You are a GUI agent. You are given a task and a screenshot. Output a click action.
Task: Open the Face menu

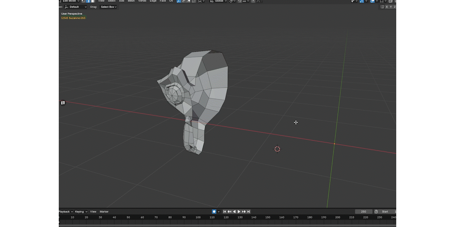pyautogui.click(x=163, y=1)
